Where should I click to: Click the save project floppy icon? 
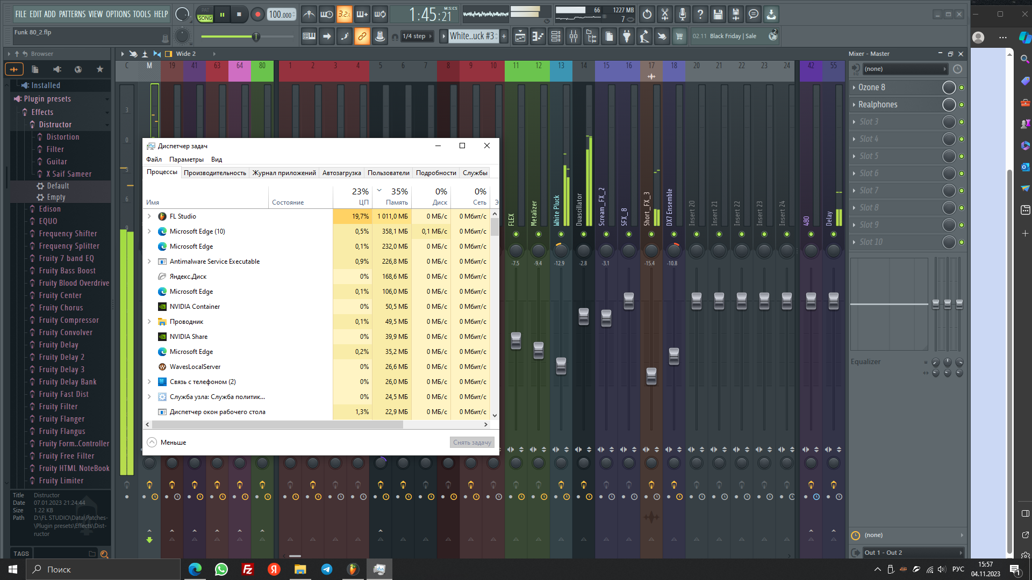(718, 15)
